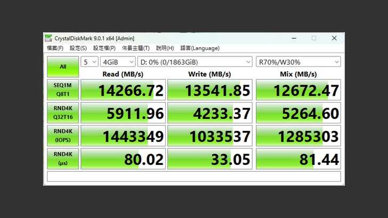Open the 佈景主題(T) theme menu

coord(135,48)
